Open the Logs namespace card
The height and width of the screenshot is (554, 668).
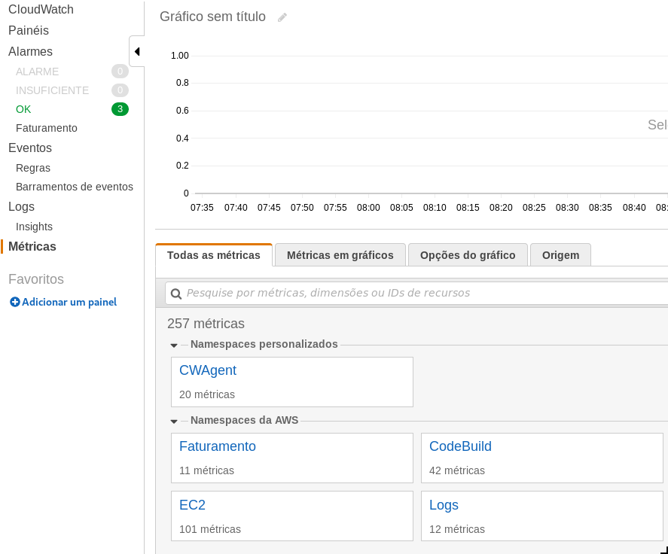tap(444, 505)
